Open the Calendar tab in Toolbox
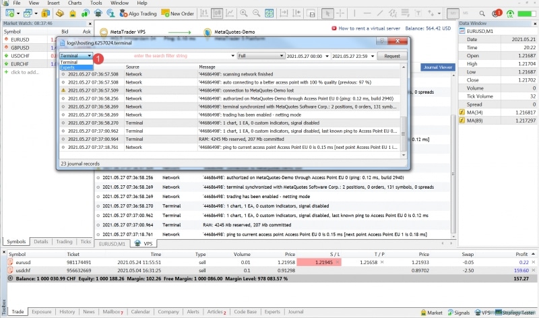Viewport: 539px width, 318px height. tap(140, 312)
